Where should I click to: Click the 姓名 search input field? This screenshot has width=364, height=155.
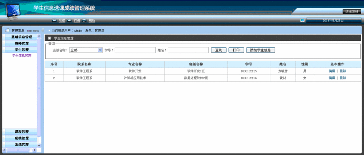click(188, 50)
